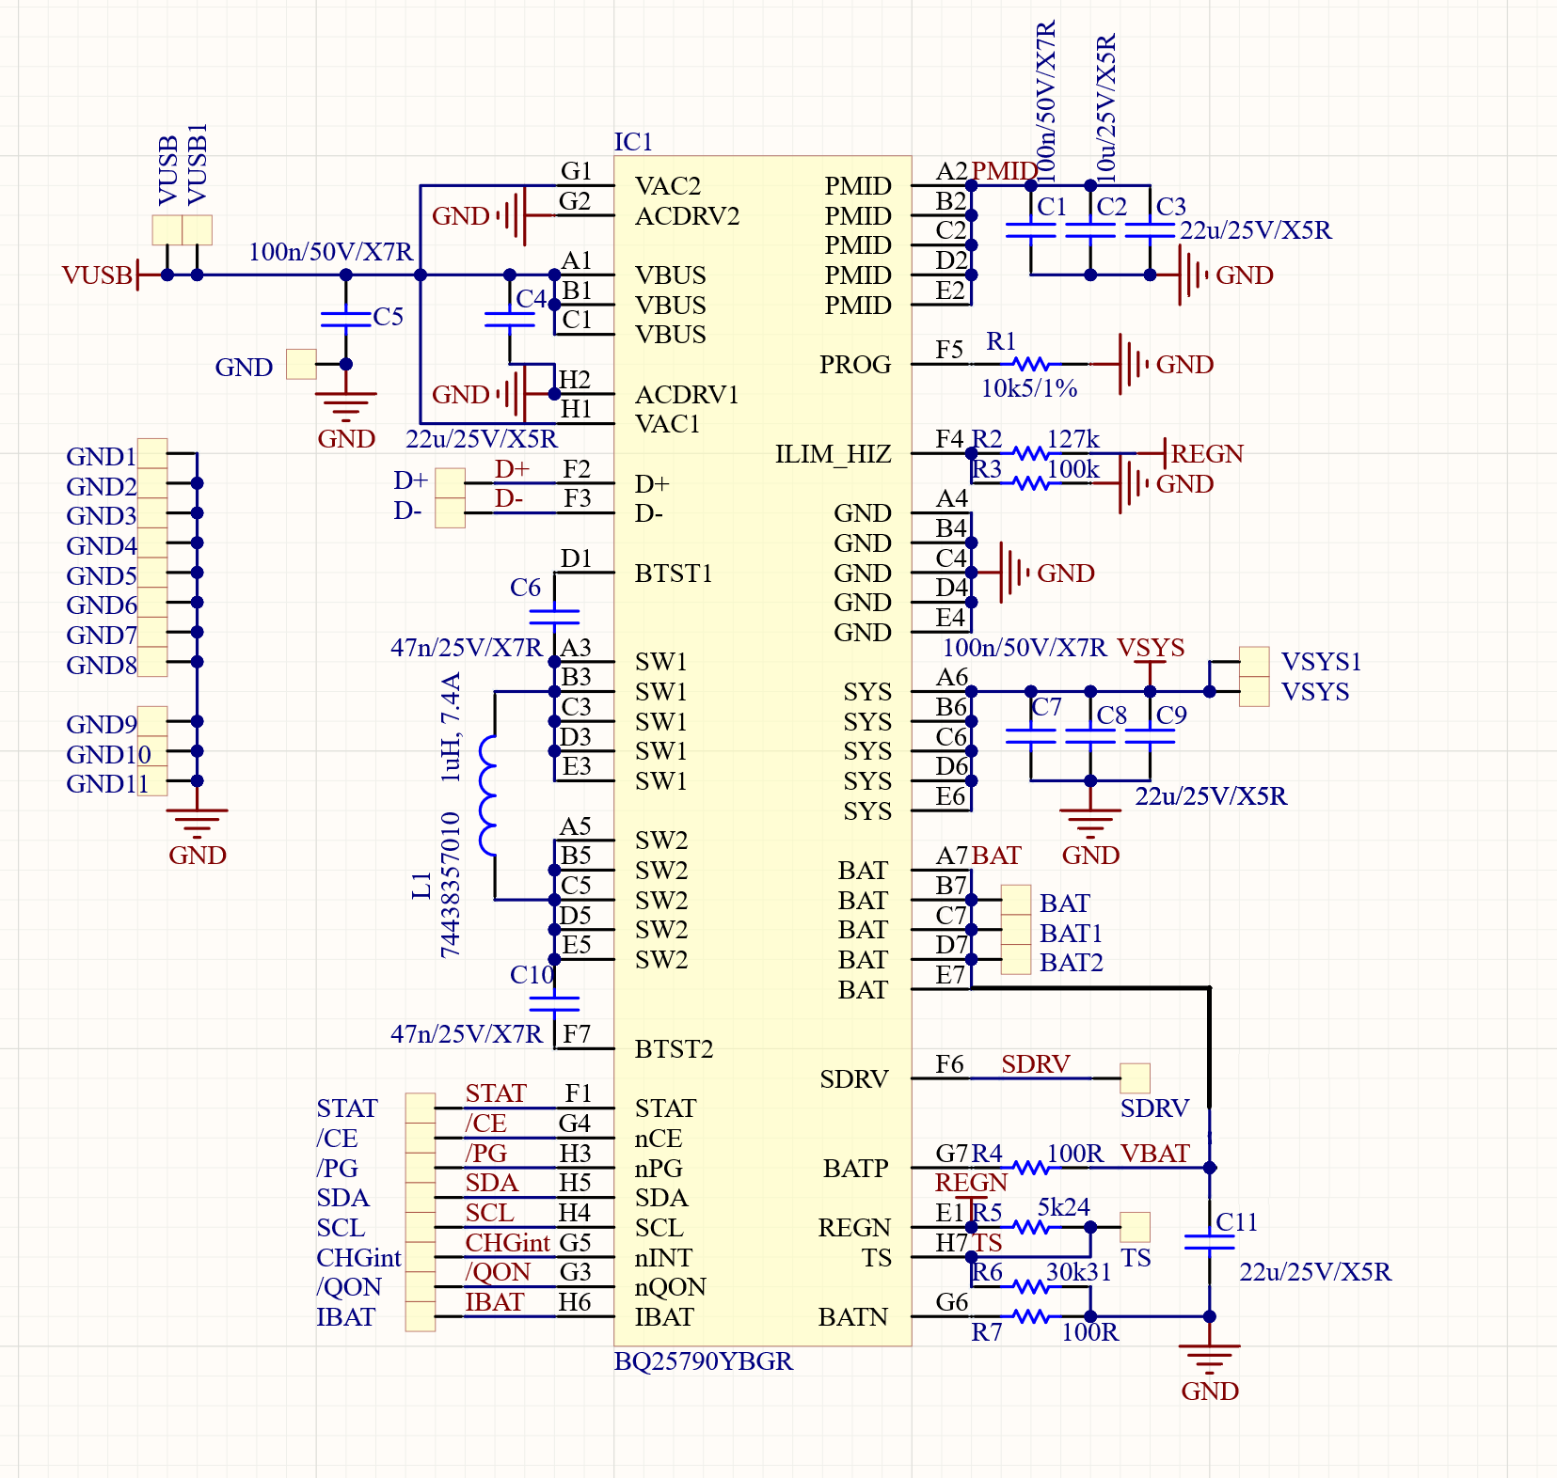Select capacitor C9 symbol
The width and height of the screenshot is (1557, 1478).
(x=1150, y=736)
